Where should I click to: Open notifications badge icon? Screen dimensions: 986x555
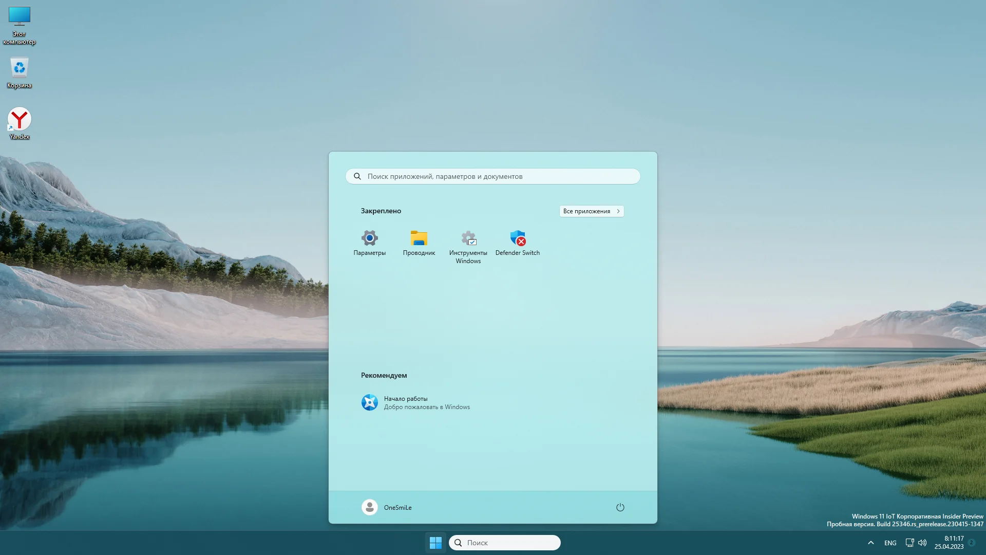972,543
